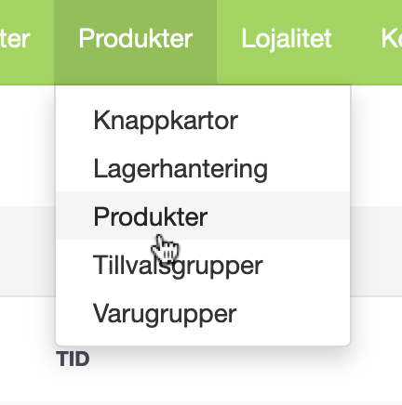Click the TID column header
Screen dimensions: 402x405
[x=73, y=359]
